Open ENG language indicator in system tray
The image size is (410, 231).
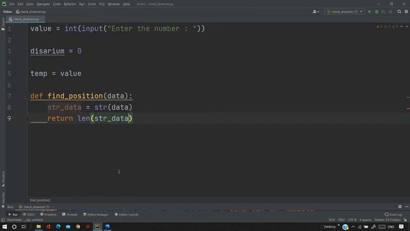[x=391, y=227]
